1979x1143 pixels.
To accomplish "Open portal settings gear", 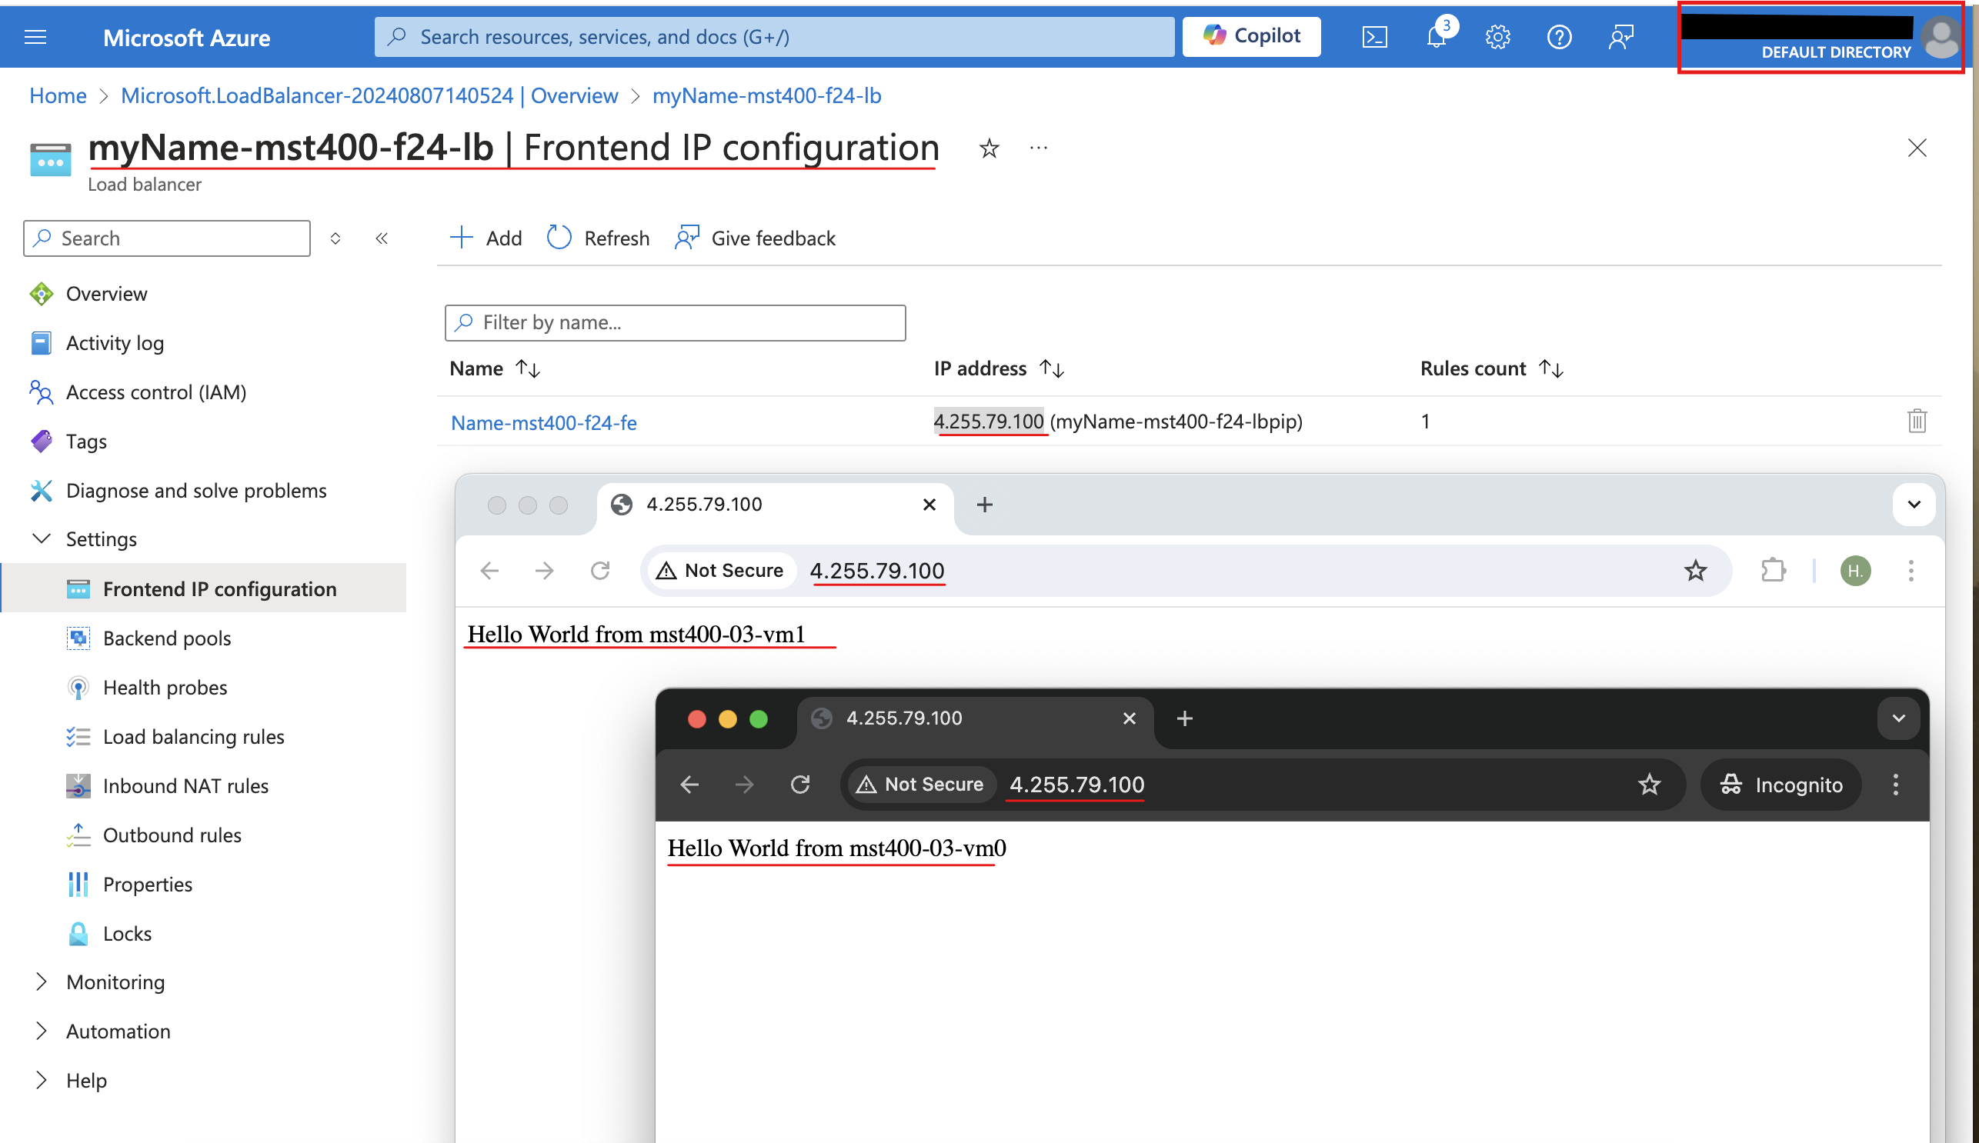I will (x=1497, y=37).
